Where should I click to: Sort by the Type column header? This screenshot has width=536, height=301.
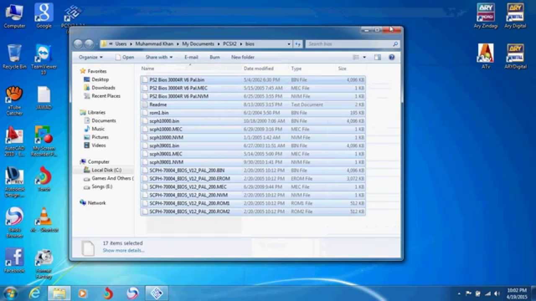click(x=296, y=69)
